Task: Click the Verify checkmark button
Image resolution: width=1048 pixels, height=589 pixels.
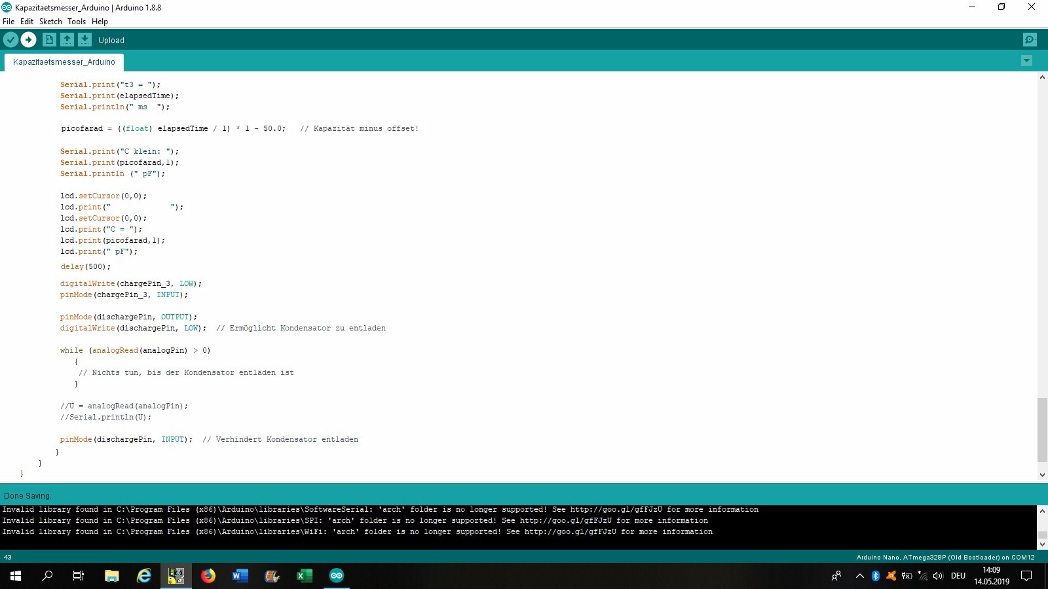Action: [10, 40]
